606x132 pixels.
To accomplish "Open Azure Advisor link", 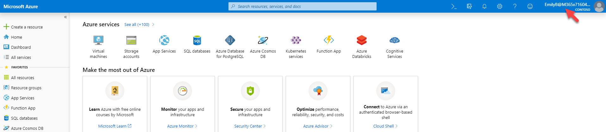I will point(318,126).
